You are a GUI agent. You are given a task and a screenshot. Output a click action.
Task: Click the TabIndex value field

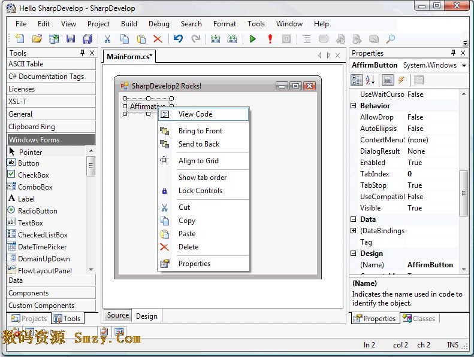point(432,174)
